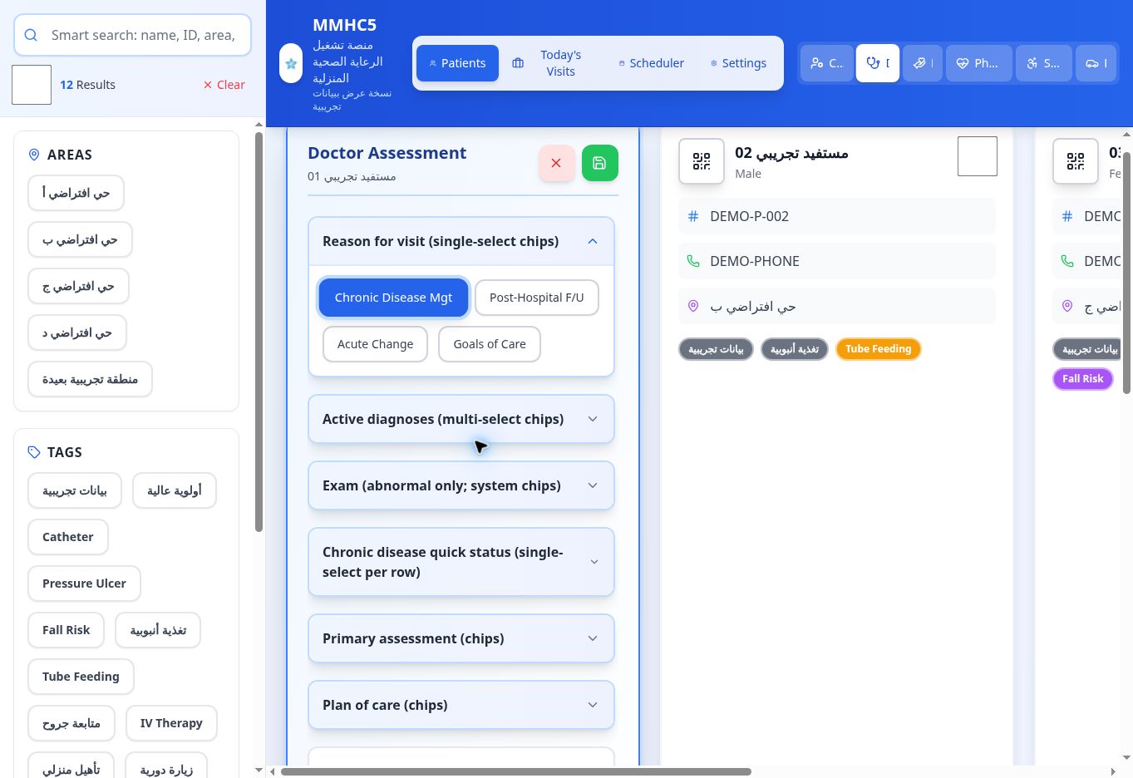Open the physiotherapy heartbeat role tab

(979, 63)
